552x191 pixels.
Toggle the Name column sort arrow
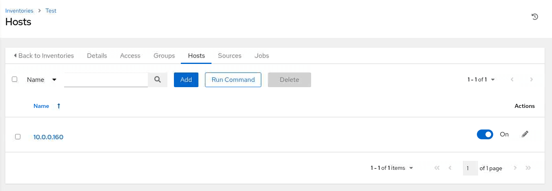click(59, 106)
